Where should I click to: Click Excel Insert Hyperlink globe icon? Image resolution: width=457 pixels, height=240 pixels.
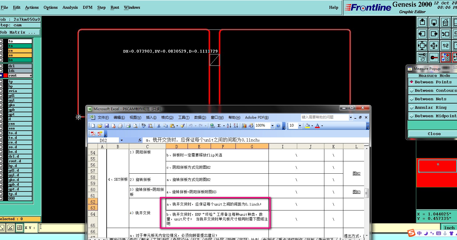point(212,126)
